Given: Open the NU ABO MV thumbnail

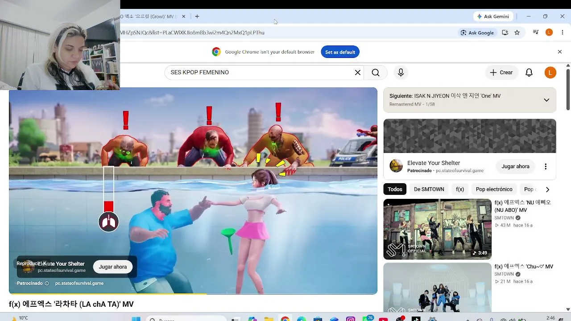Looking at the screenshot, I should 437,229.
